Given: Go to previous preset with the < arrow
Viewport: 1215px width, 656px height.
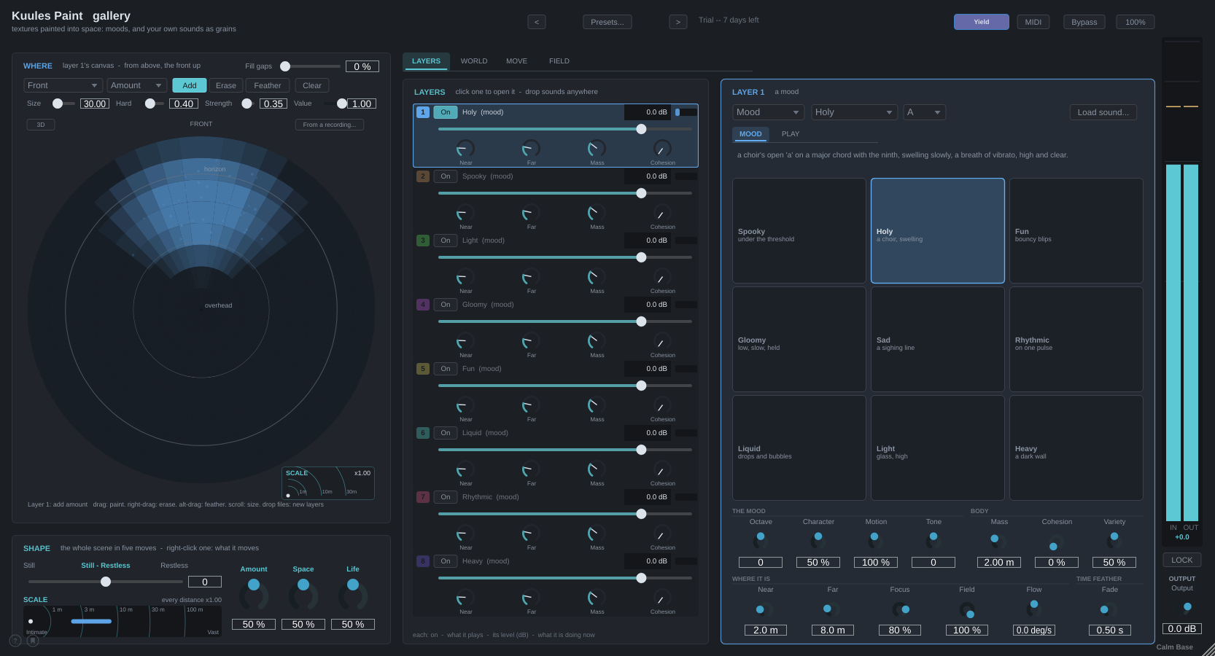Looking at the screenshot, I should tap(537, 22).
